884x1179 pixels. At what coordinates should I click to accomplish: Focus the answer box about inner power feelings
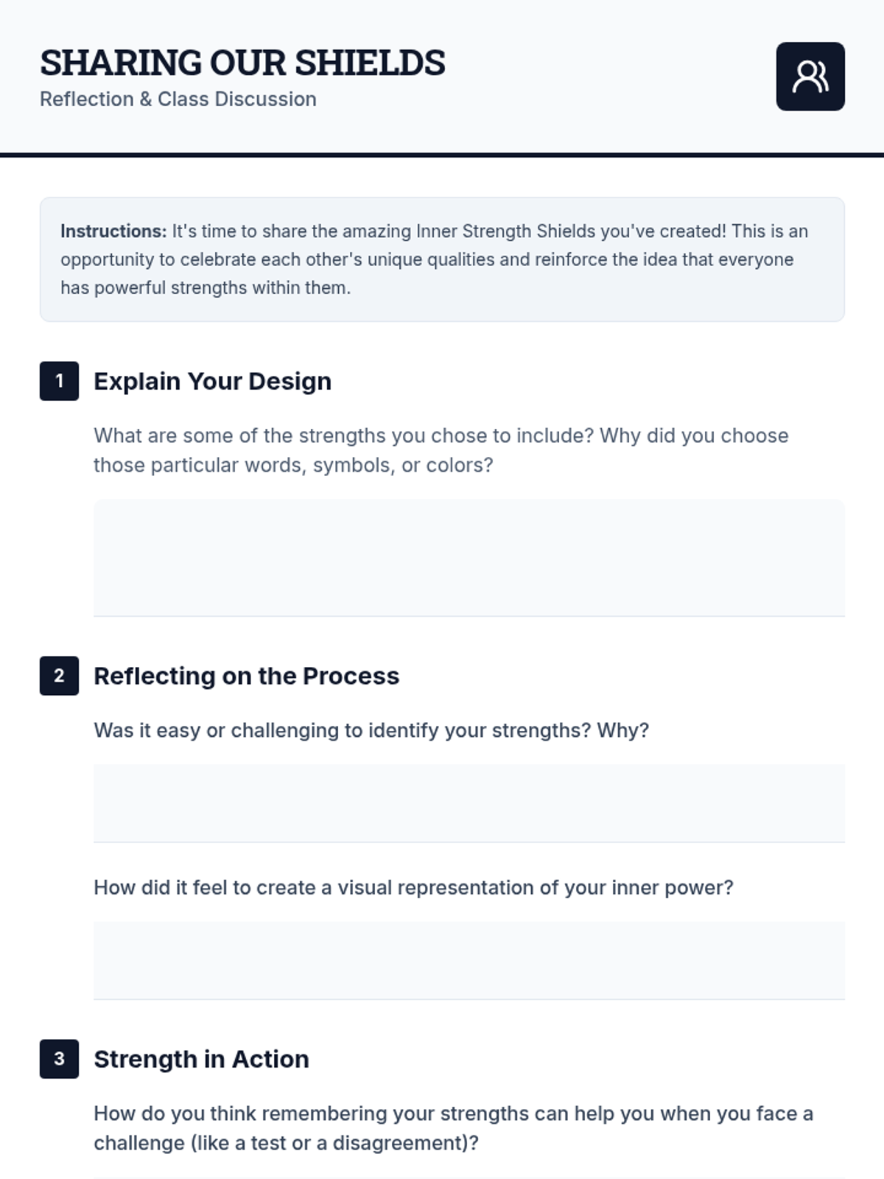click(x=469, y=960)
